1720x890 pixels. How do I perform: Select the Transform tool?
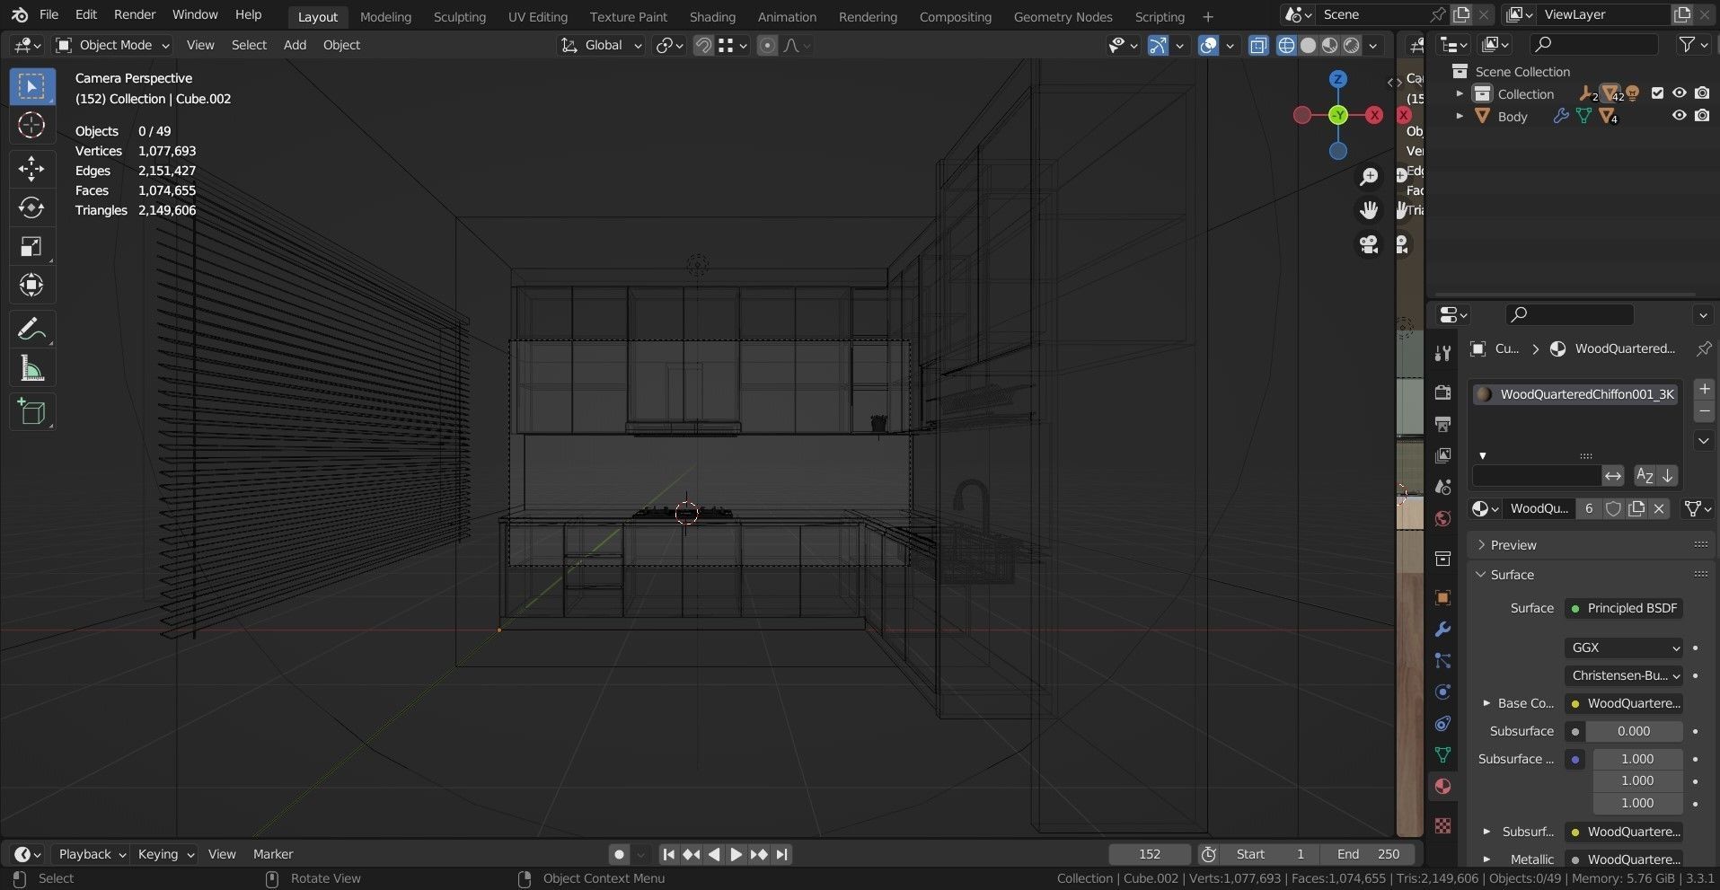pyautogui.click(x=31, y=286)
